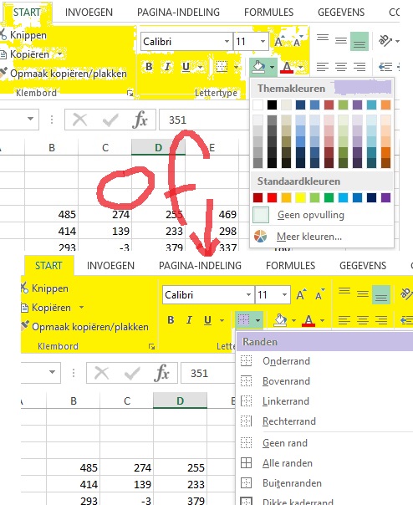Click the color wheel beside Meer kleuren

click(x=260, y=237)
